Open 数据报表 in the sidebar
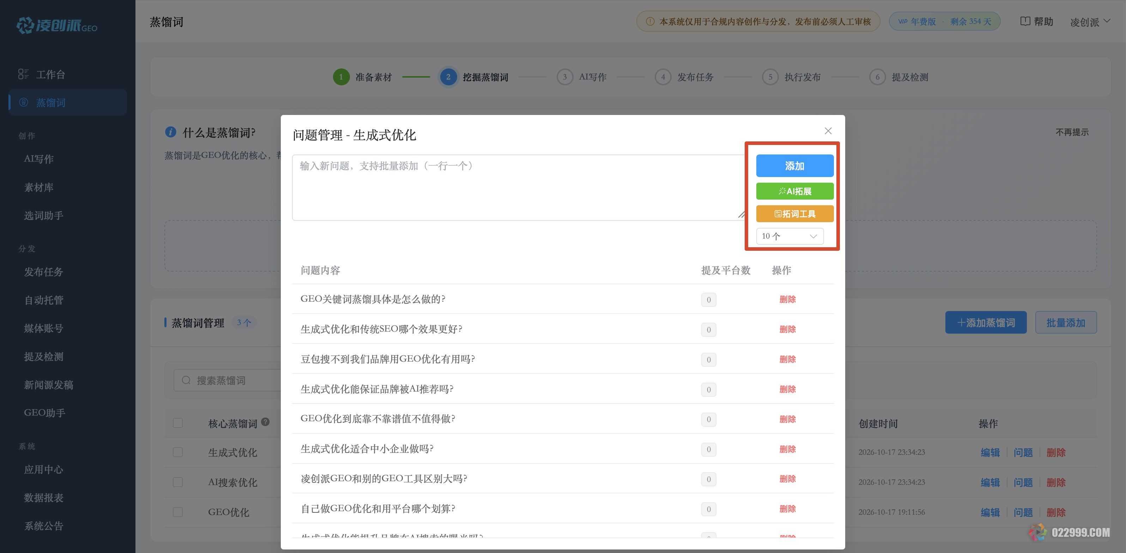Screen dimensions: 1126x553 click(x=44, y=498)
